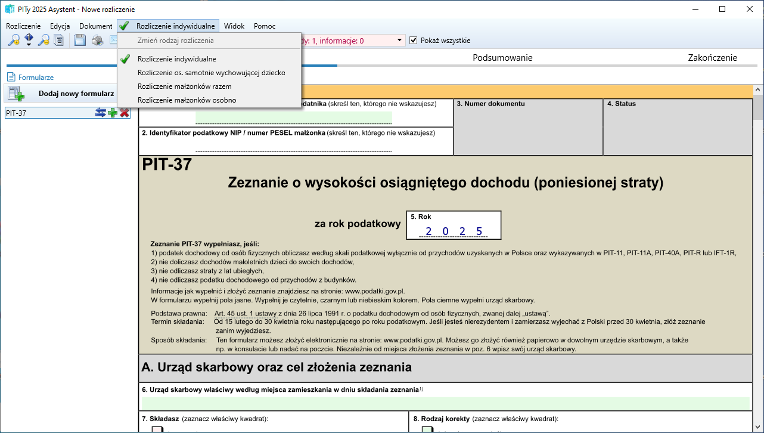764x433 pixels.
Task: Click the swap arrows icon next to PIT-37
Action: [x=101, y=113]
